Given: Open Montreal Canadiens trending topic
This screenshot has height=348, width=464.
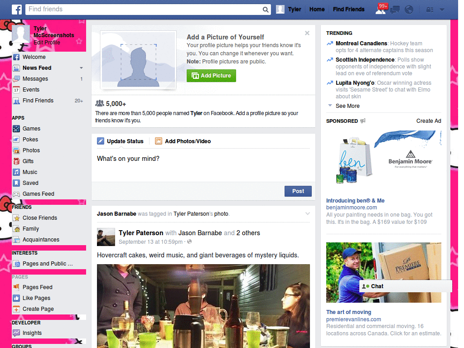Looking at the screenshot, I should pyautogui.click(x=361, y=43).
